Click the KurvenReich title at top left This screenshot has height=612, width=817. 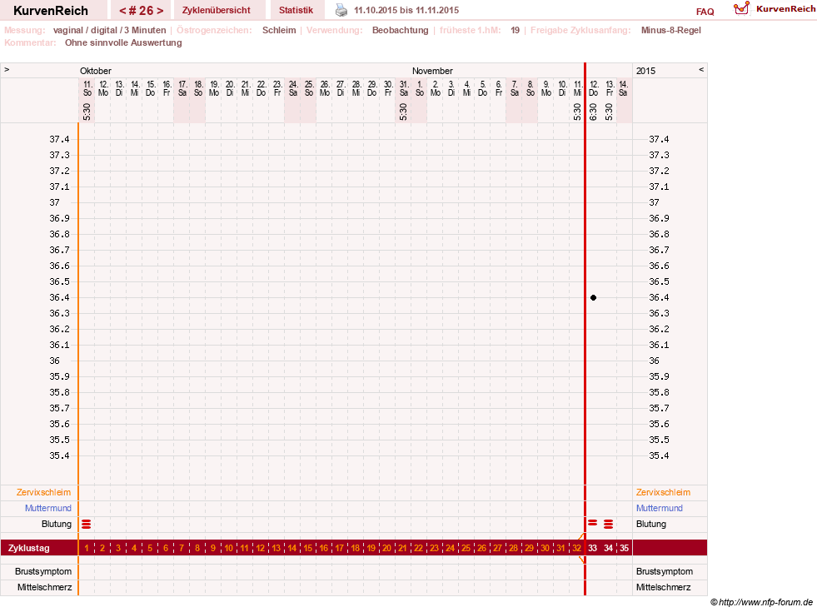[51, 11]
